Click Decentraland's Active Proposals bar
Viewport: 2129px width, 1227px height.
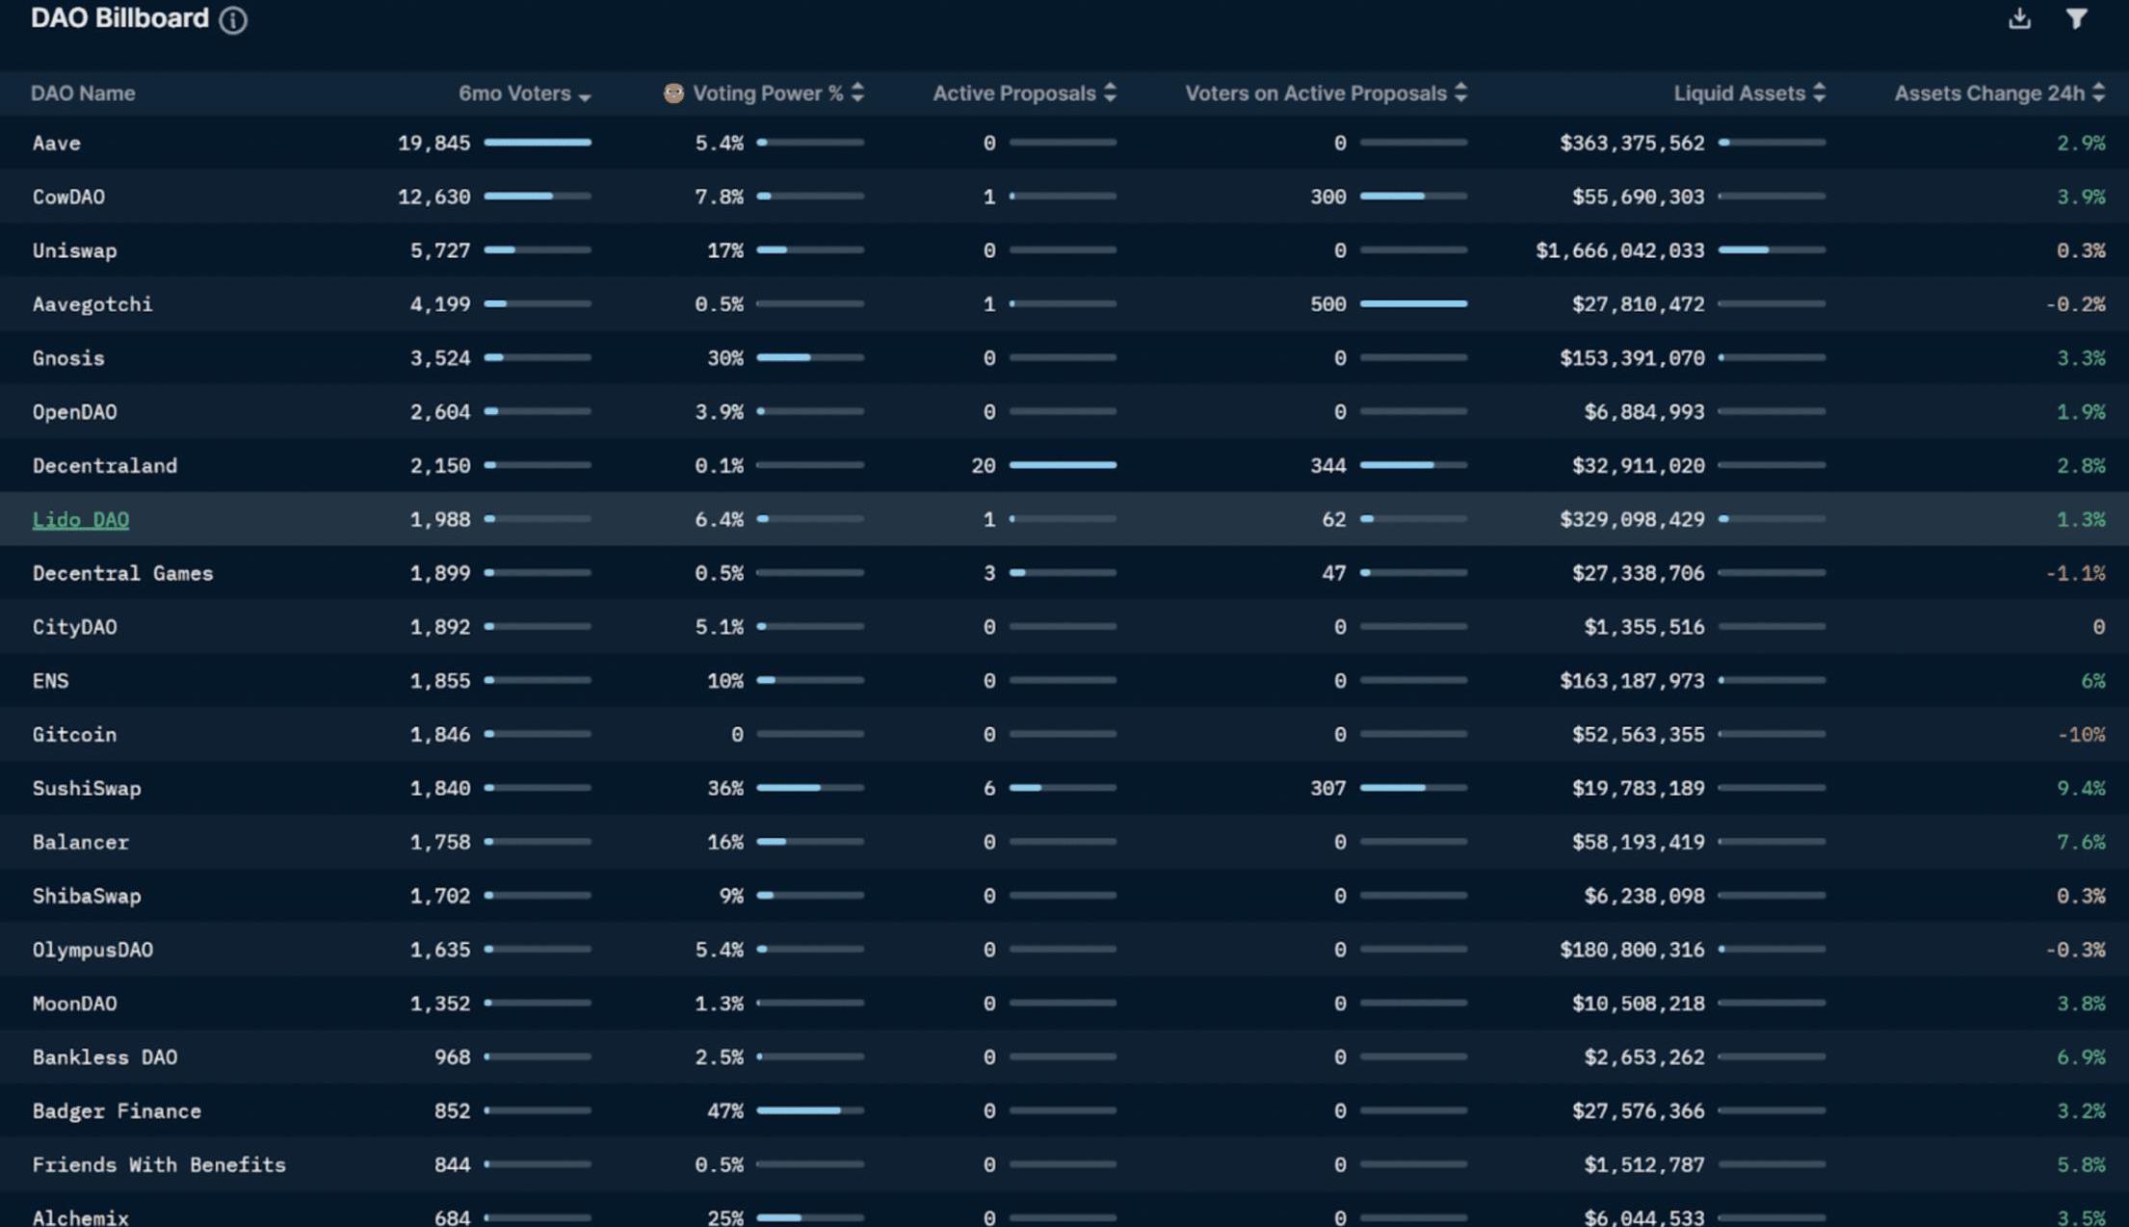1063,465
